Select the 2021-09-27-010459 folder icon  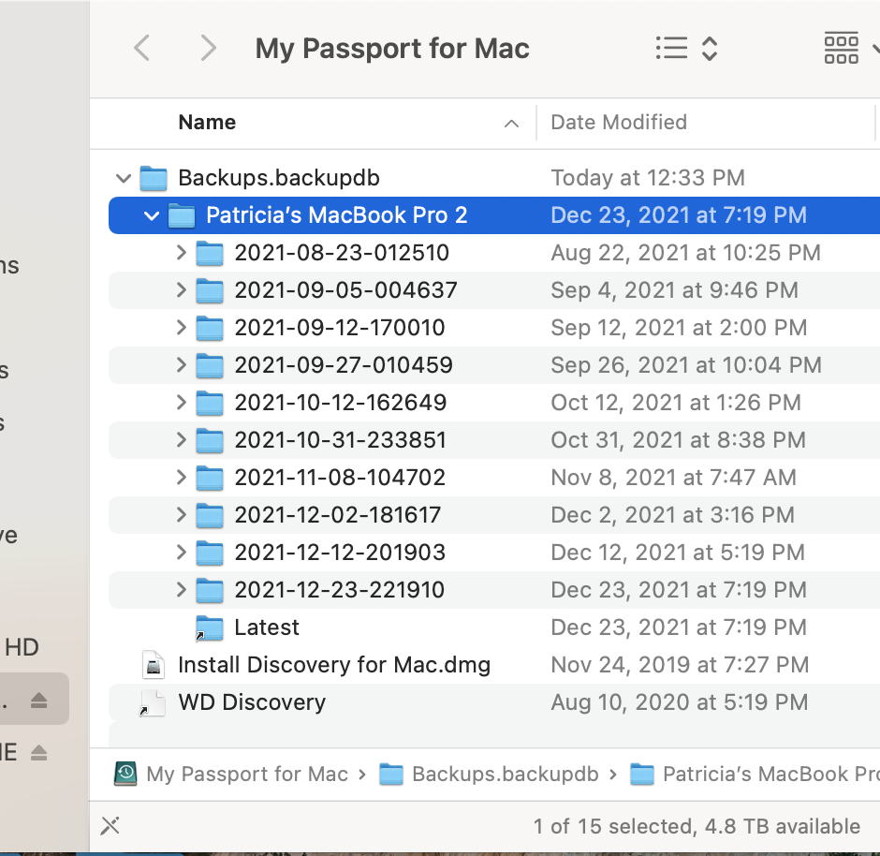click(210, 365)
